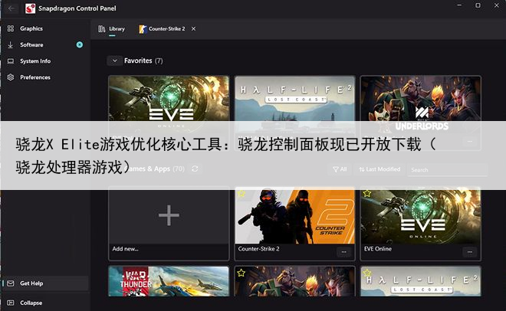Click the refresh games list icon
The height and width of the screenshot is (311, 506).
195,169
